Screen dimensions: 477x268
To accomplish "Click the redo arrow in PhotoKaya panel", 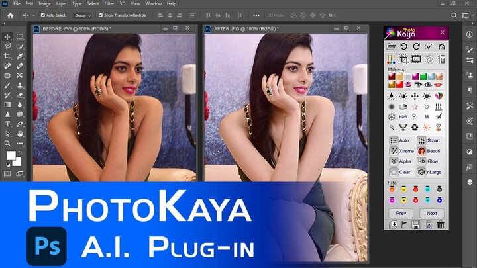I will 416,46.
